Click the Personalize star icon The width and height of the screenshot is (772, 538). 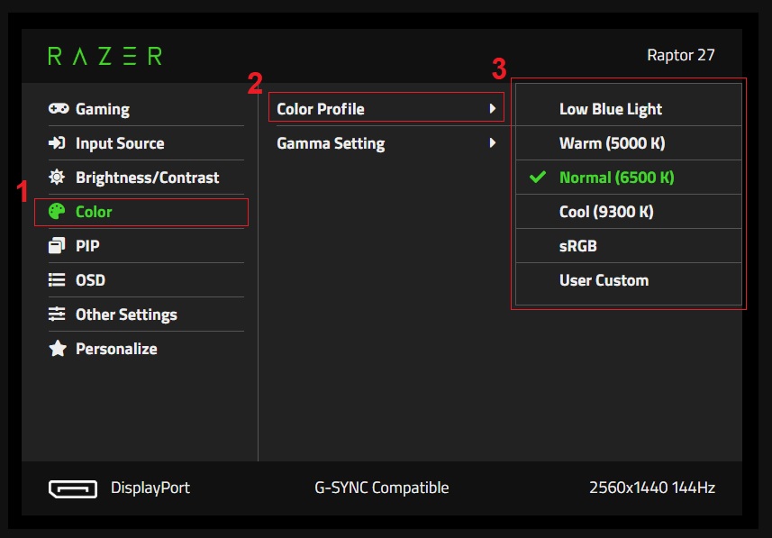58,349
